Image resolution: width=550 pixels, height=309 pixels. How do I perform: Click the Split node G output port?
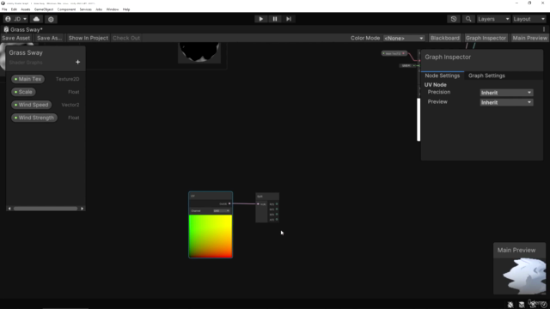pos(277,209)
